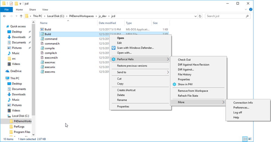Screen dimensions: 271x142
Task: Select Check Out from Perforce submenu
Action: tap(184, 60)
